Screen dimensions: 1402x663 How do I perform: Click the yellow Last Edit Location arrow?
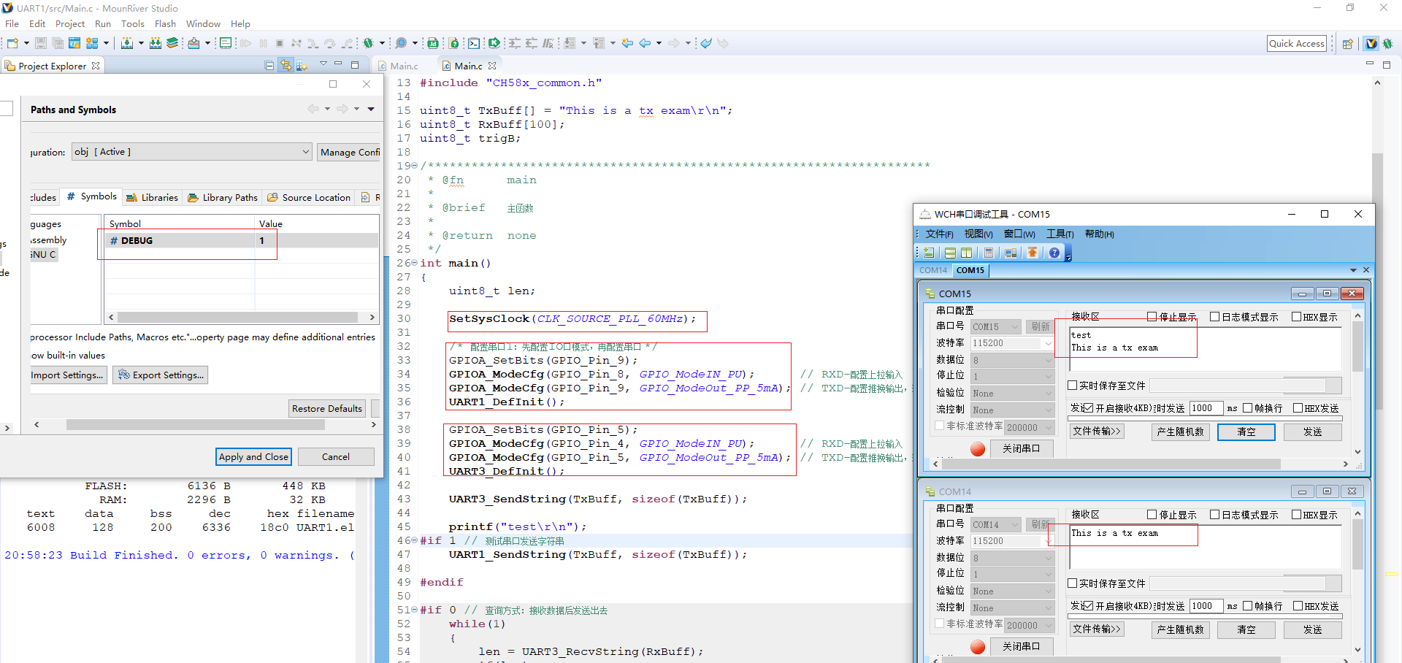(x=627, y=43)
